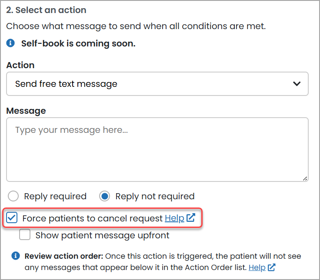
Task: Open Help link in Review action order note
Action: click(257, 267)
